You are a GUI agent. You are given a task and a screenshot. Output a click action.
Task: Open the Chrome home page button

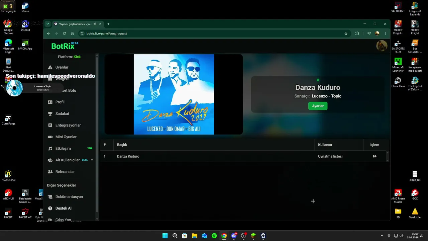pyautogui.click(x=72, y=33)
